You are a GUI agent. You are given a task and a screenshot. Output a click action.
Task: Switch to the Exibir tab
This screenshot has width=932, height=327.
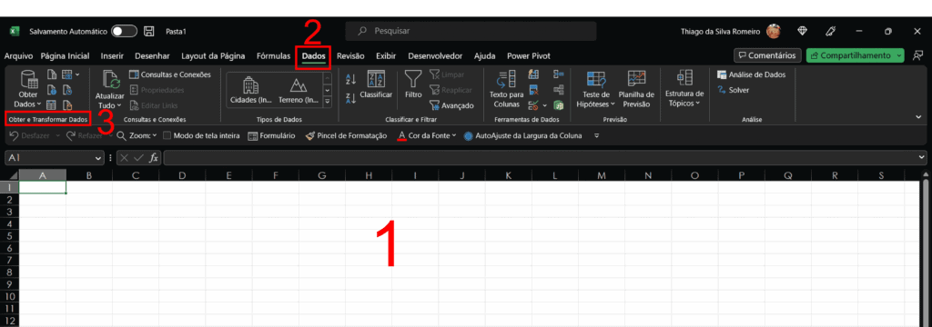tap(386, 55)
